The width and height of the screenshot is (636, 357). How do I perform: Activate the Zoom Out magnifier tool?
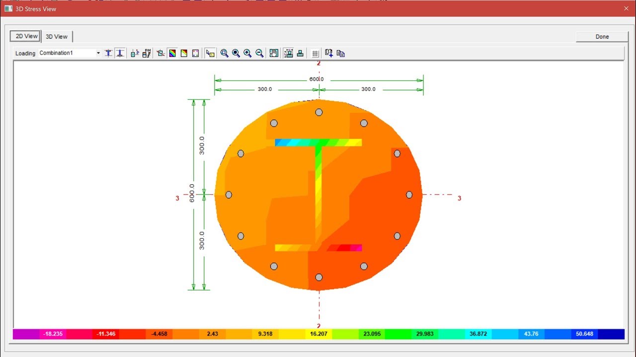[259, 53]
